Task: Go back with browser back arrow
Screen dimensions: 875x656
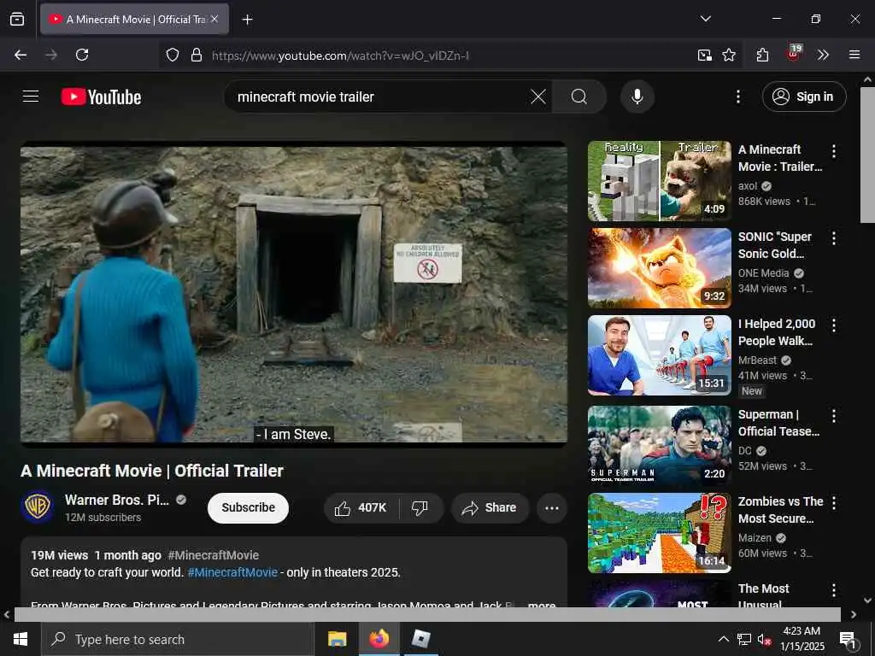Action: point(21,55)
